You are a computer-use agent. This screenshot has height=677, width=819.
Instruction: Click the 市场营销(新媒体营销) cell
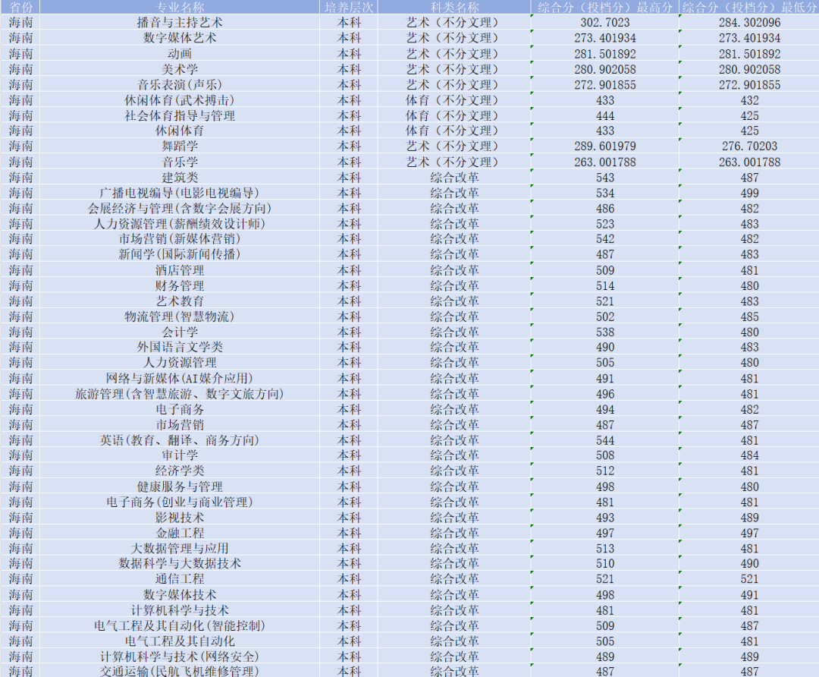tap(180, 239)
